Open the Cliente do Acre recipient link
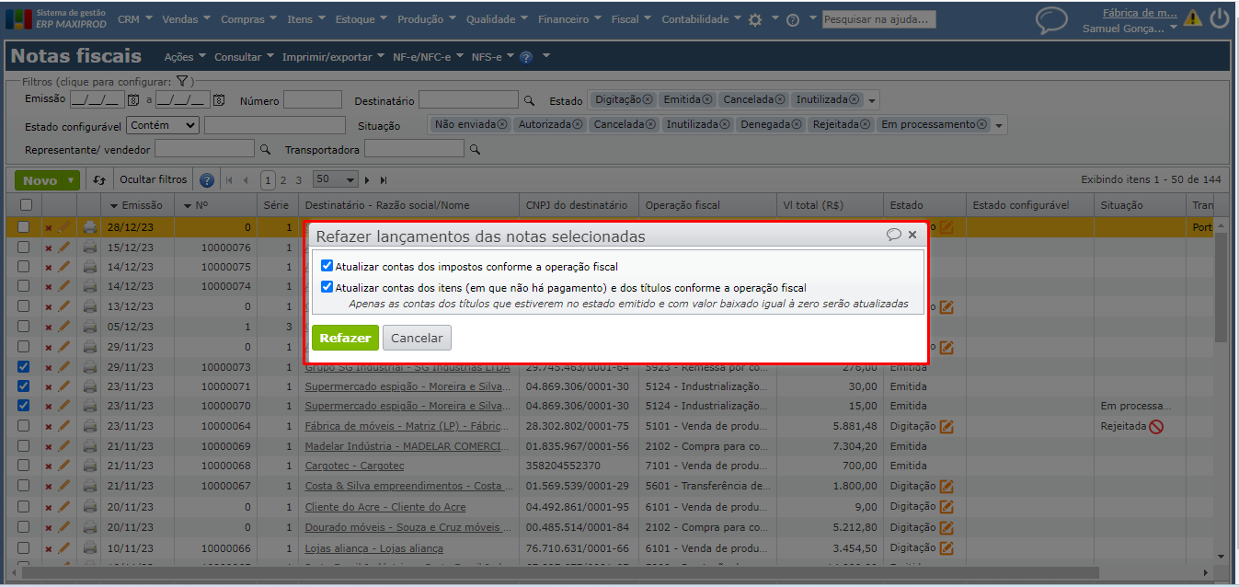The image size is (1239, 587). pyautogui.click(x=385, y=507)
